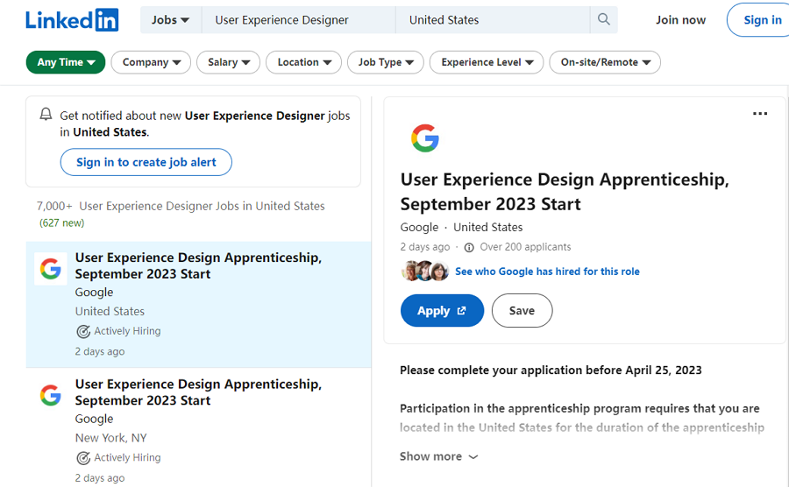This screenshot has height=487, width=789.
Task: Expand the job description with Show more
Action: click(439, 456)
